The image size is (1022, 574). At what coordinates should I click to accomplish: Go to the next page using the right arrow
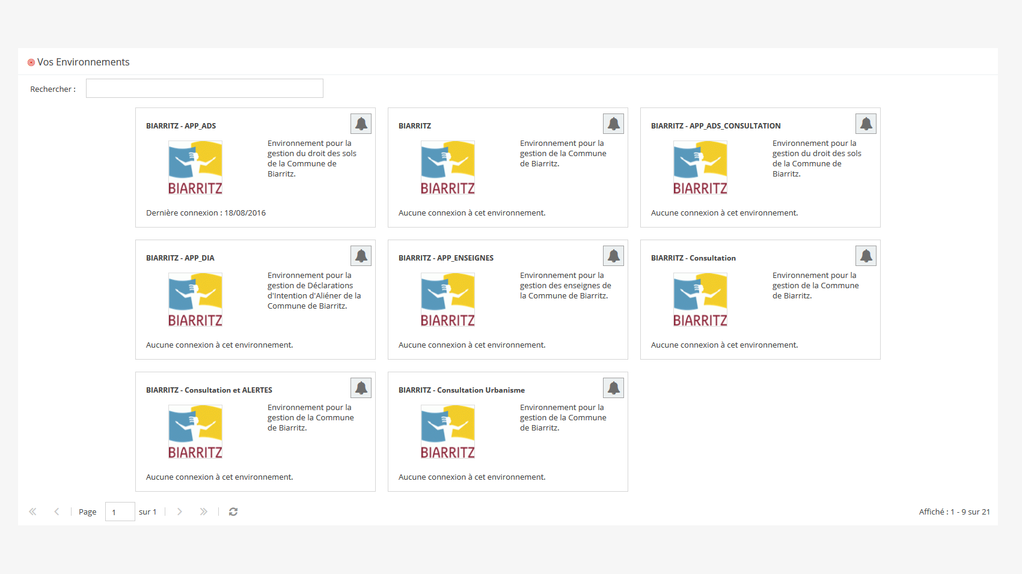coord(179,512)
